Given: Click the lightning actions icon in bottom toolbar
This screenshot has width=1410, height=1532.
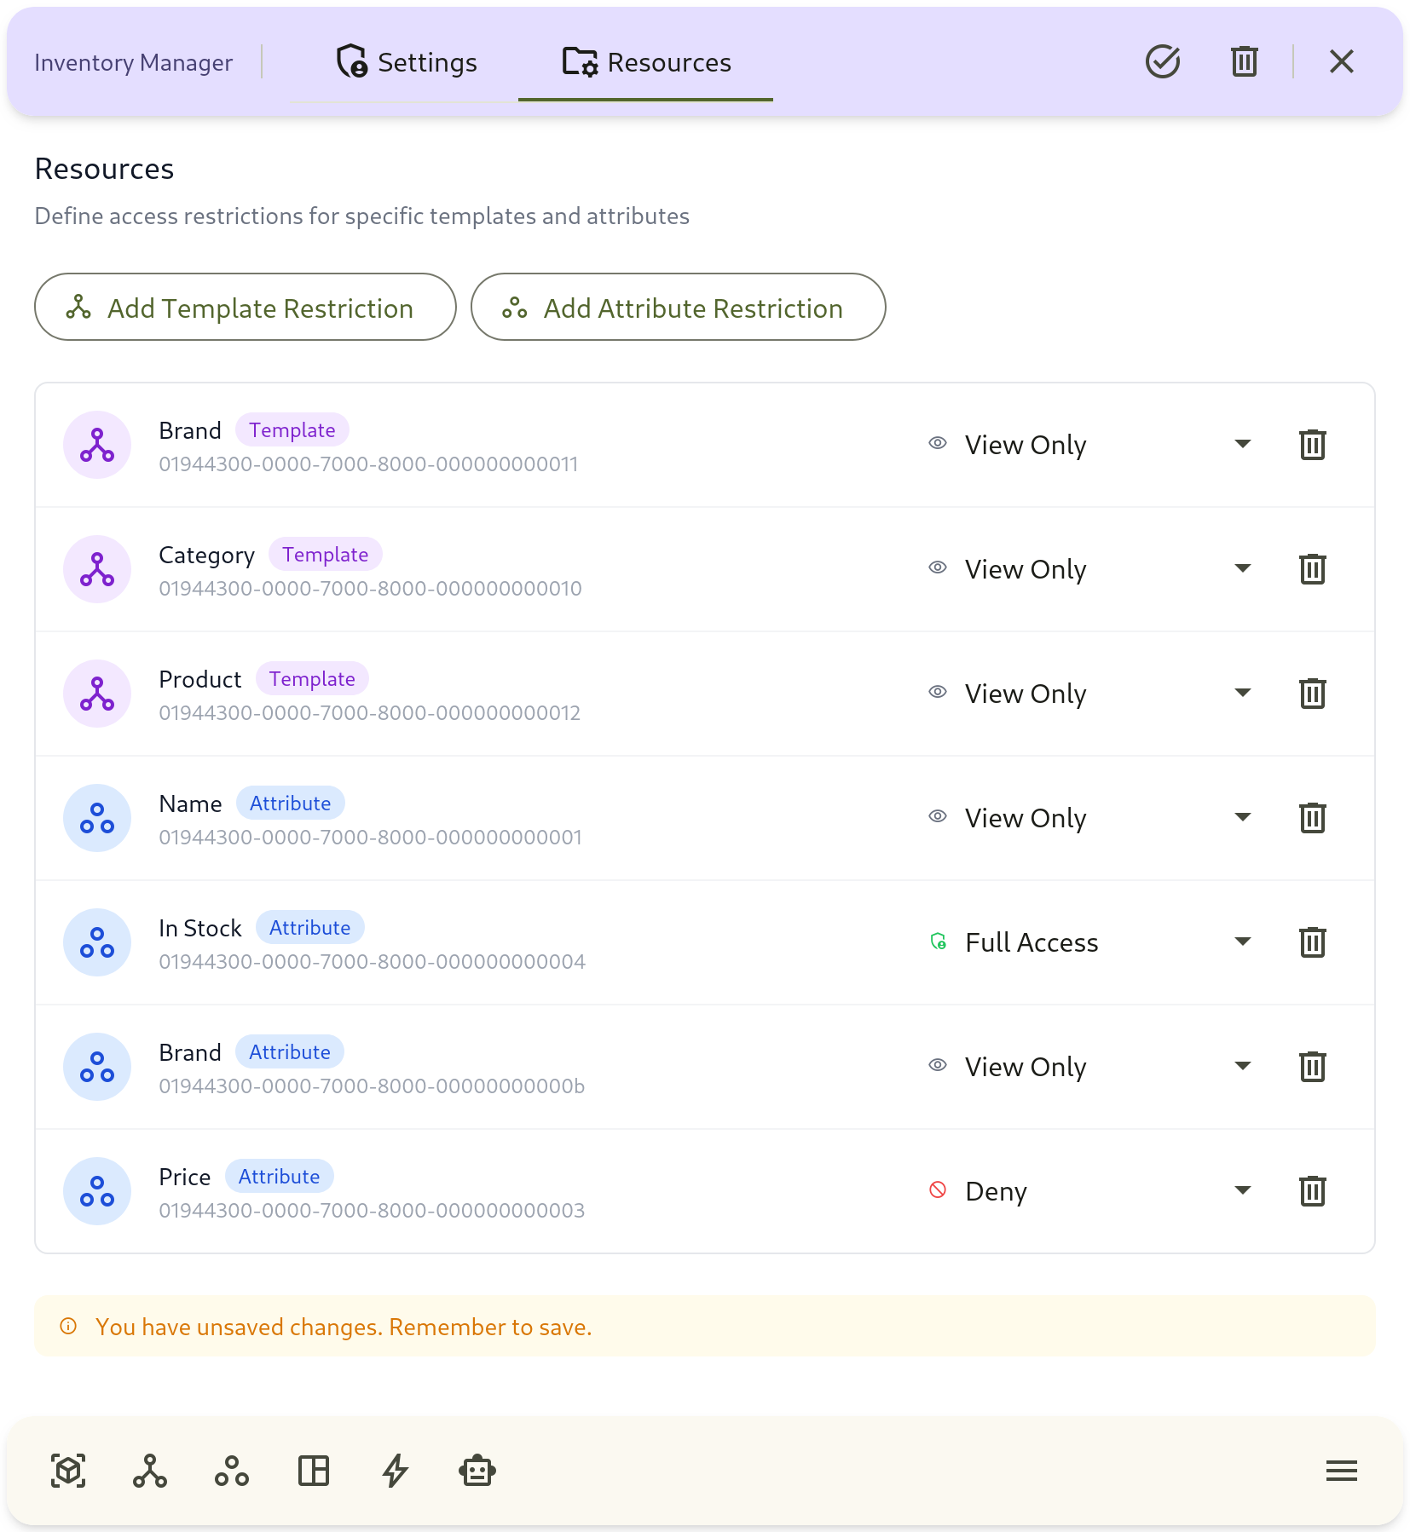Looking at the screenshot, I should pos(395,1470).
